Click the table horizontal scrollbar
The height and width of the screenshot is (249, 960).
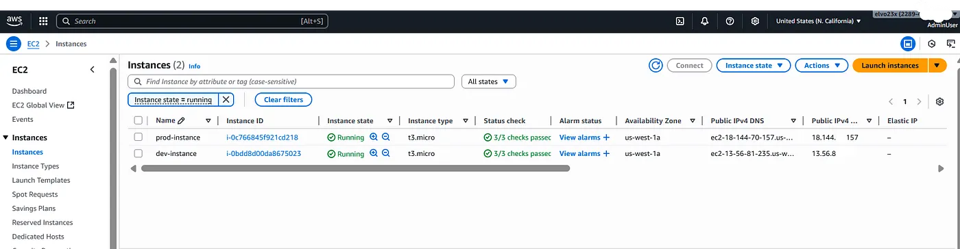click(355, 168)
